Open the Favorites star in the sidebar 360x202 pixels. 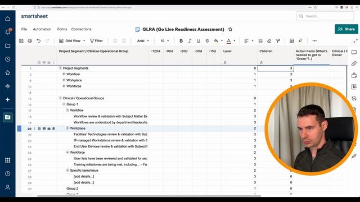pos(7,72)
